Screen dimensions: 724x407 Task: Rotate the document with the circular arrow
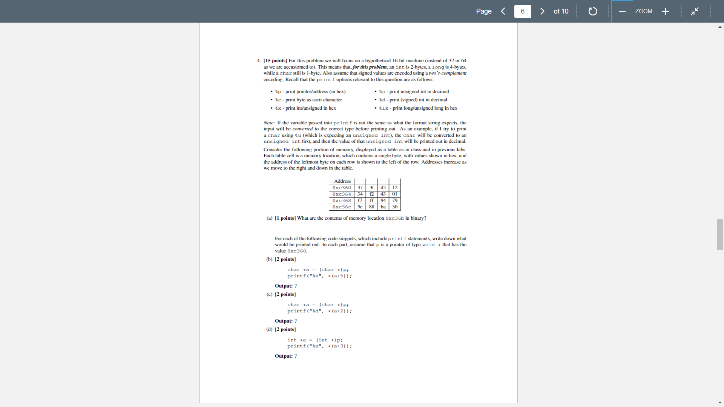pyautogui.click(x=593, y=11)
